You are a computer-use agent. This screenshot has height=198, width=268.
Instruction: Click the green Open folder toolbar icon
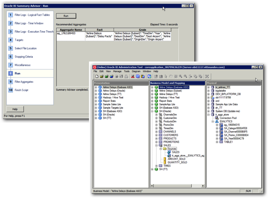[107, 76]
